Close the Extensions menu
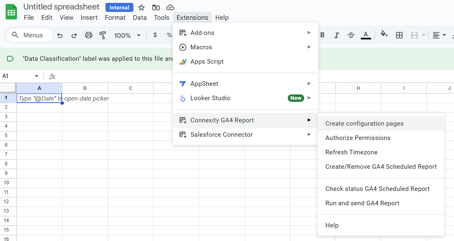454x241 pixels. (x=192, y=18)
